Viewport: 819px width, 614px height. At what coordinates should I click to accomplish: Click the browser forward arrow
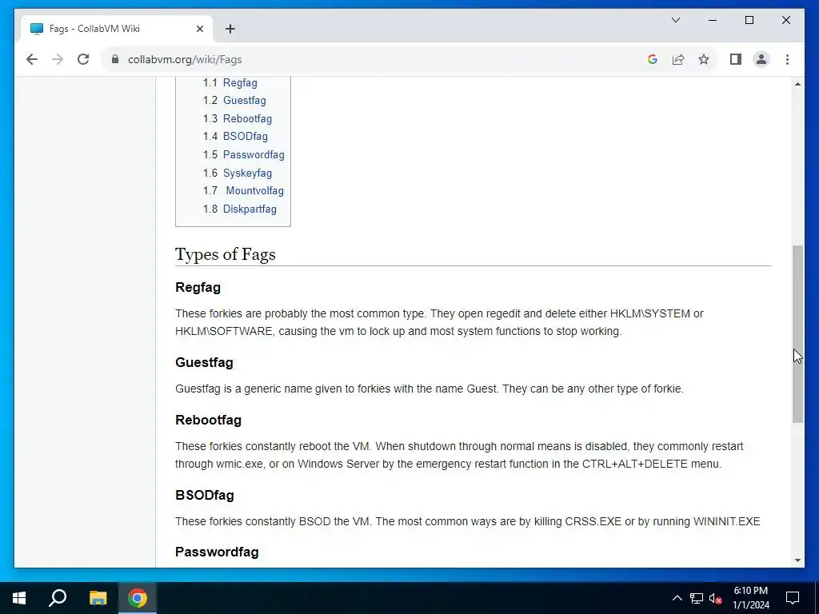(58, 59)
